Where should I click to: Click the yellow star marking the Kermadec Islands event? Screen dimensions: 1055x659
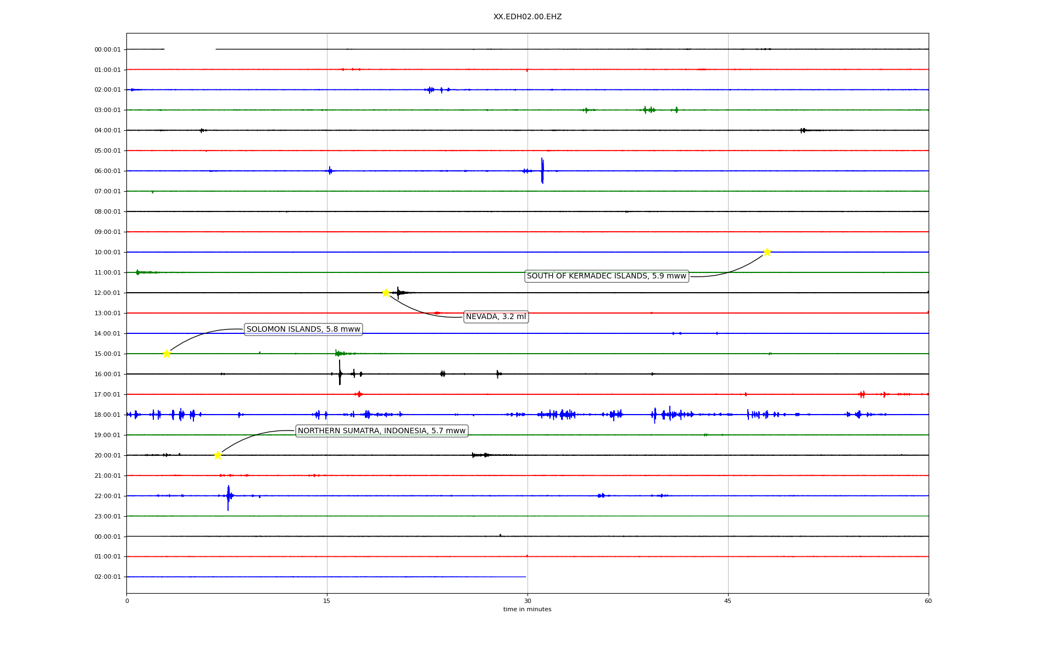coord(767,252)
